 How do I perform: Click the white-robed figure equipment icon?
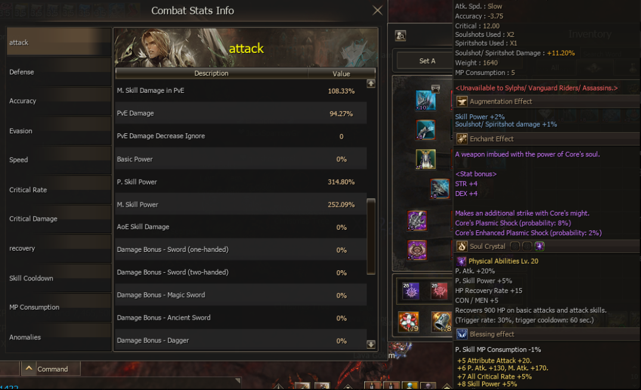[x=426, y=159]
